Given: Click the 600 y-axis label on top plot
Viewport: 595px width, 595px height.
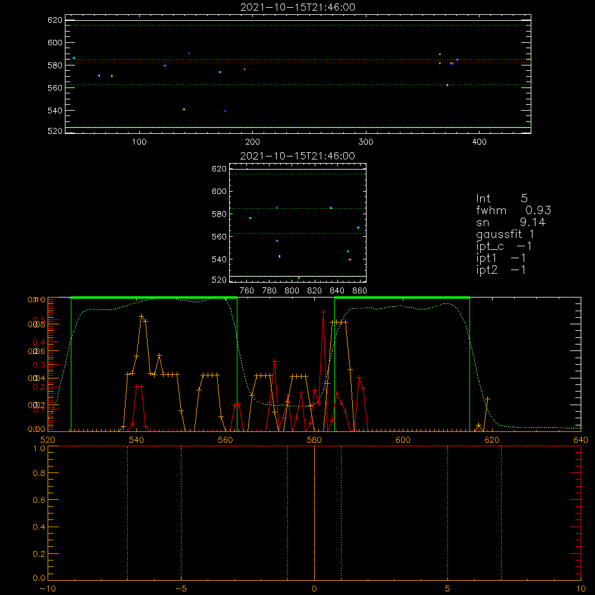Looking at the screenshot, I should click(55, 42).
